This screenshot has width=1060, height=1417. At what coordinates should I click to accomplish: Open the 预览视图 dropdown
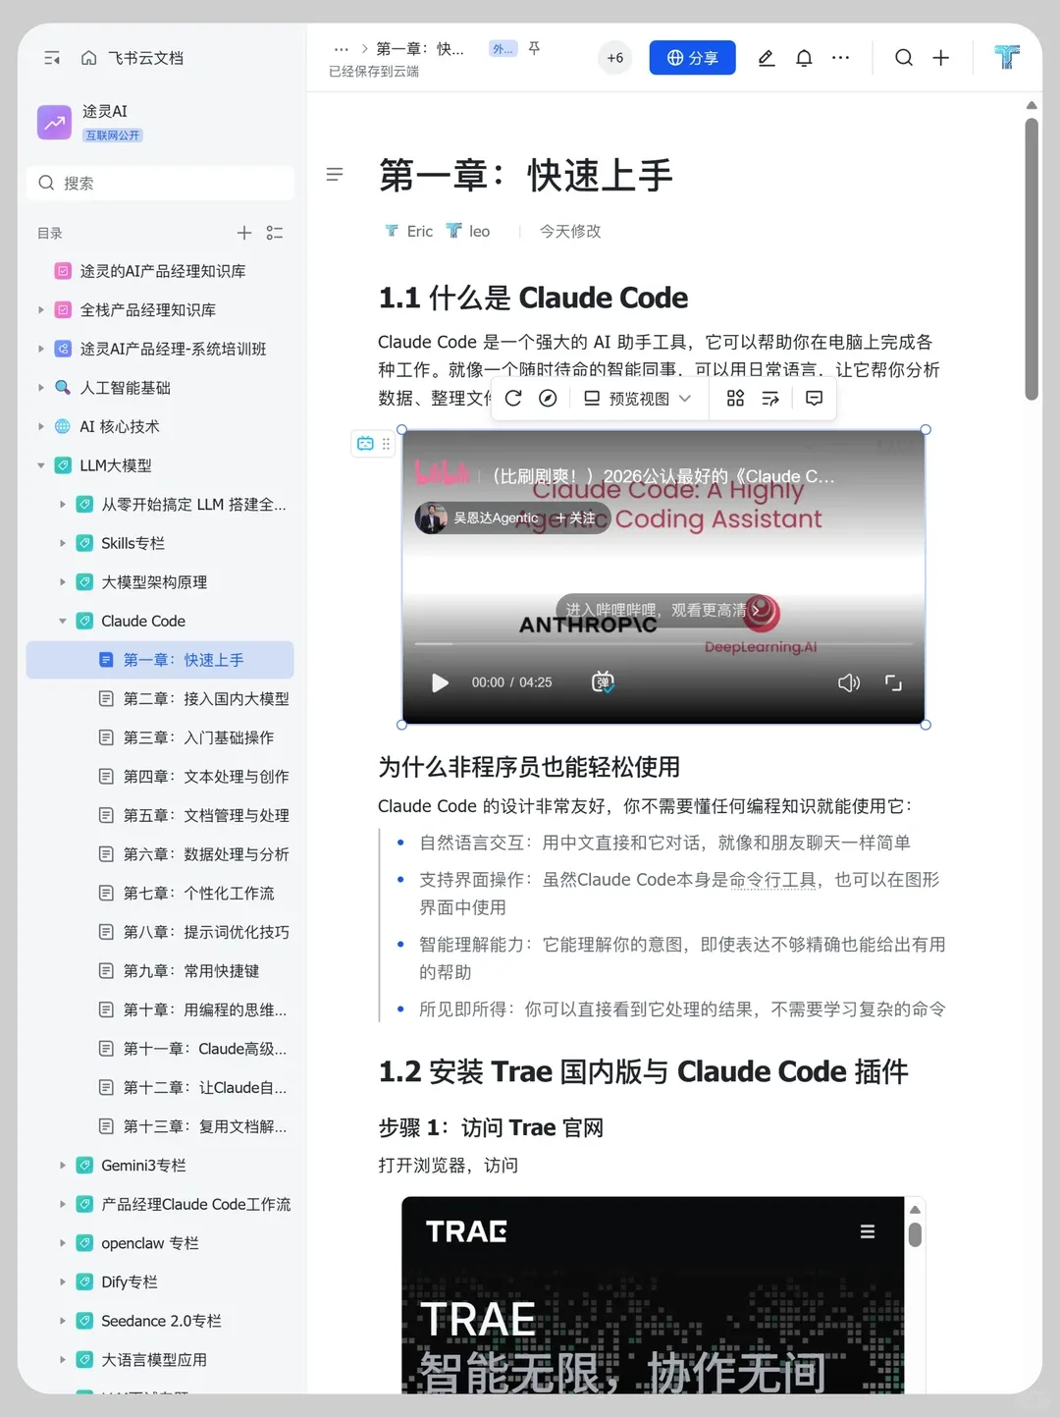638,398
